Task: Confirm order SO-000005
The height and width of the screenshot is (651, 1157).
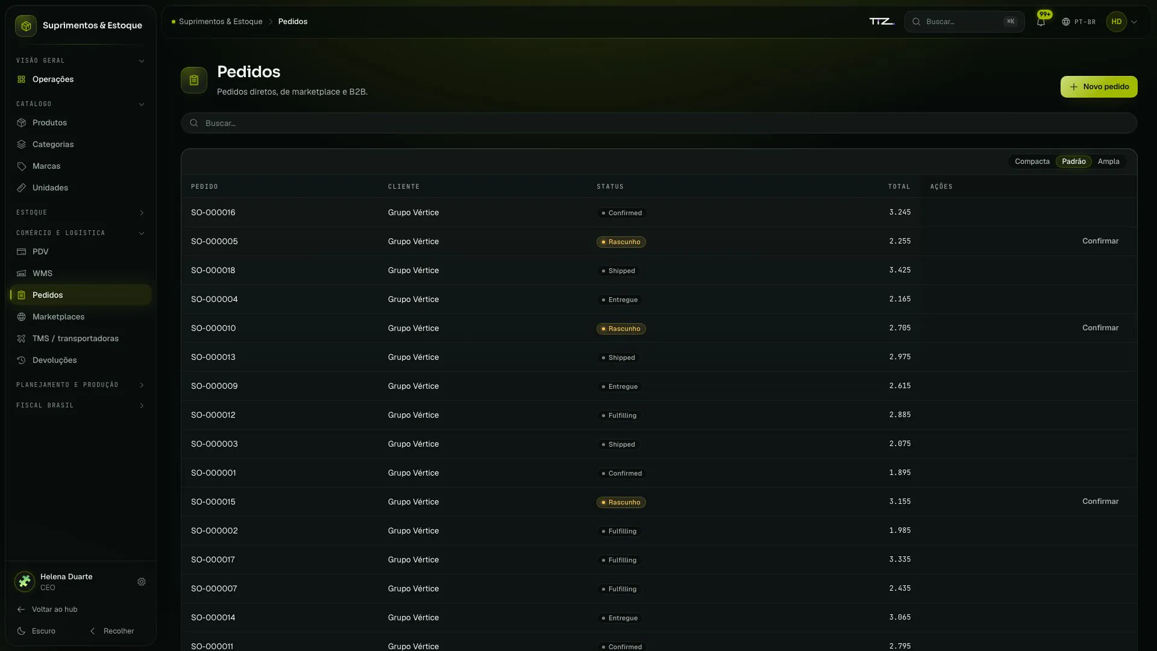Action: (x=1100, y=241)
